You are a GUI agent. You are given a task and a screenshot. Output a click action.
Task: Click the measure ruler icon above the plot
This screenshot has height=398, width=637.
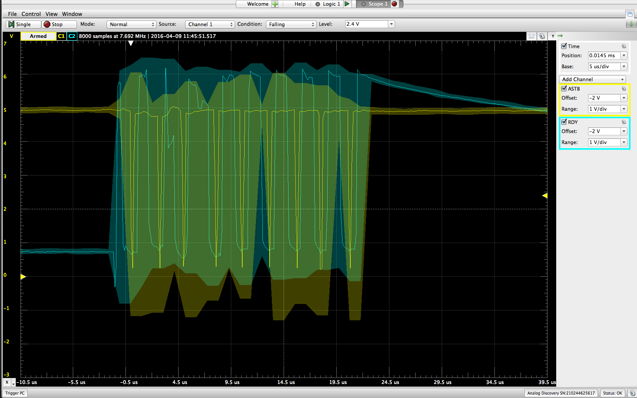(x=532, y=36)
